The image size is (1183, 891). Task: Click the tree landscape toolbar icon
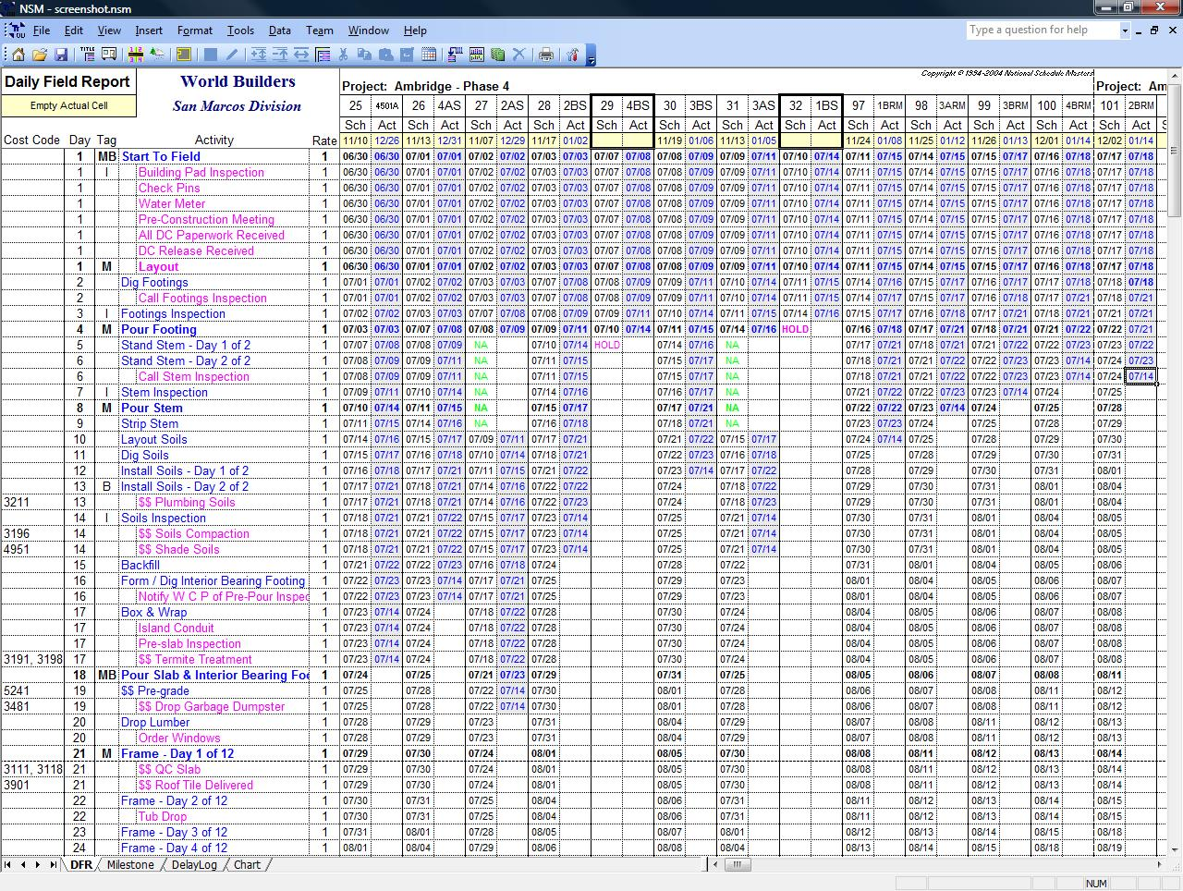point(157,55)
